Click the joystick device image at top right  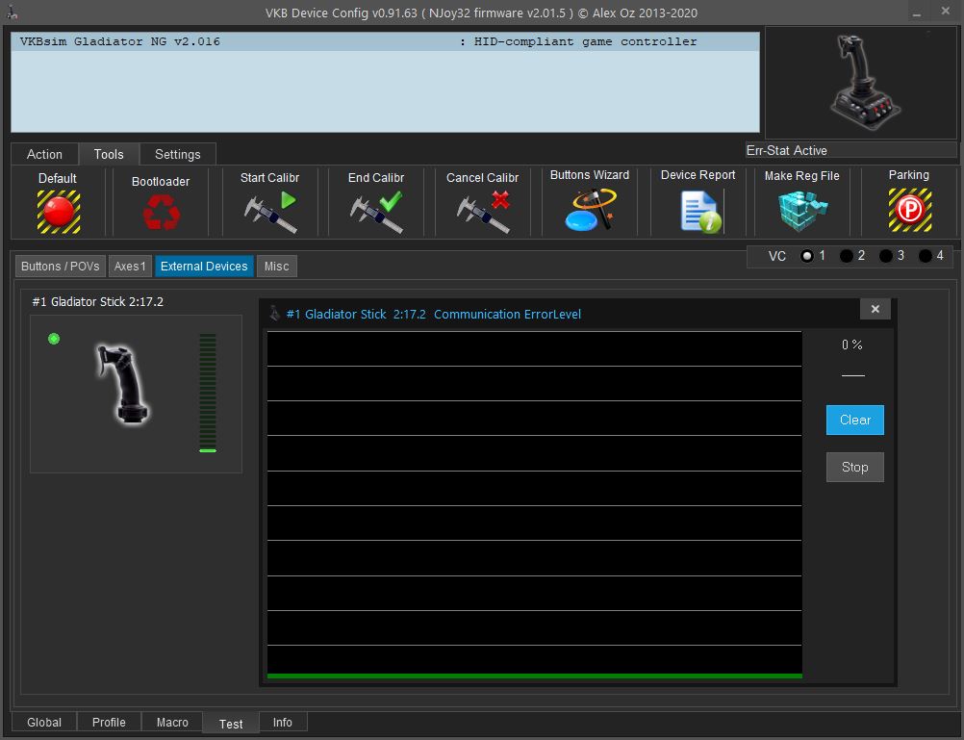tap(864, 82)
